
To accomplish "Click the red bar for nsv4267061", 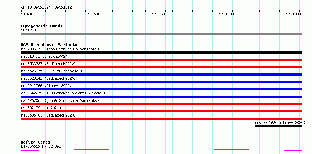I will pyautogui.click(x=161, y=104).
